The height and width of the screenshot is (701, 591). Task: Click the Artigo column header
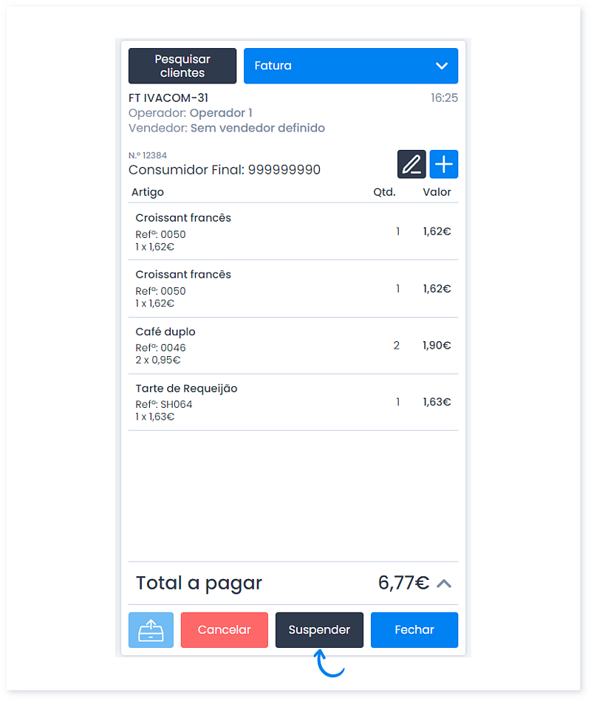pos(148,192)
